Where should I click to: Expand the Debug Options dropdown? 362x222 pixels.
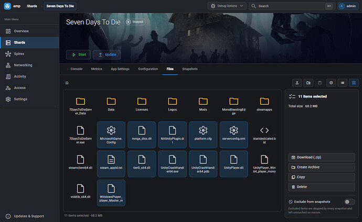point(227,6)
